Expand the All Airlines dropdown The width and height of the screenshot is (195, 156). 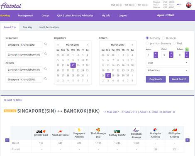tap(167, 70)
